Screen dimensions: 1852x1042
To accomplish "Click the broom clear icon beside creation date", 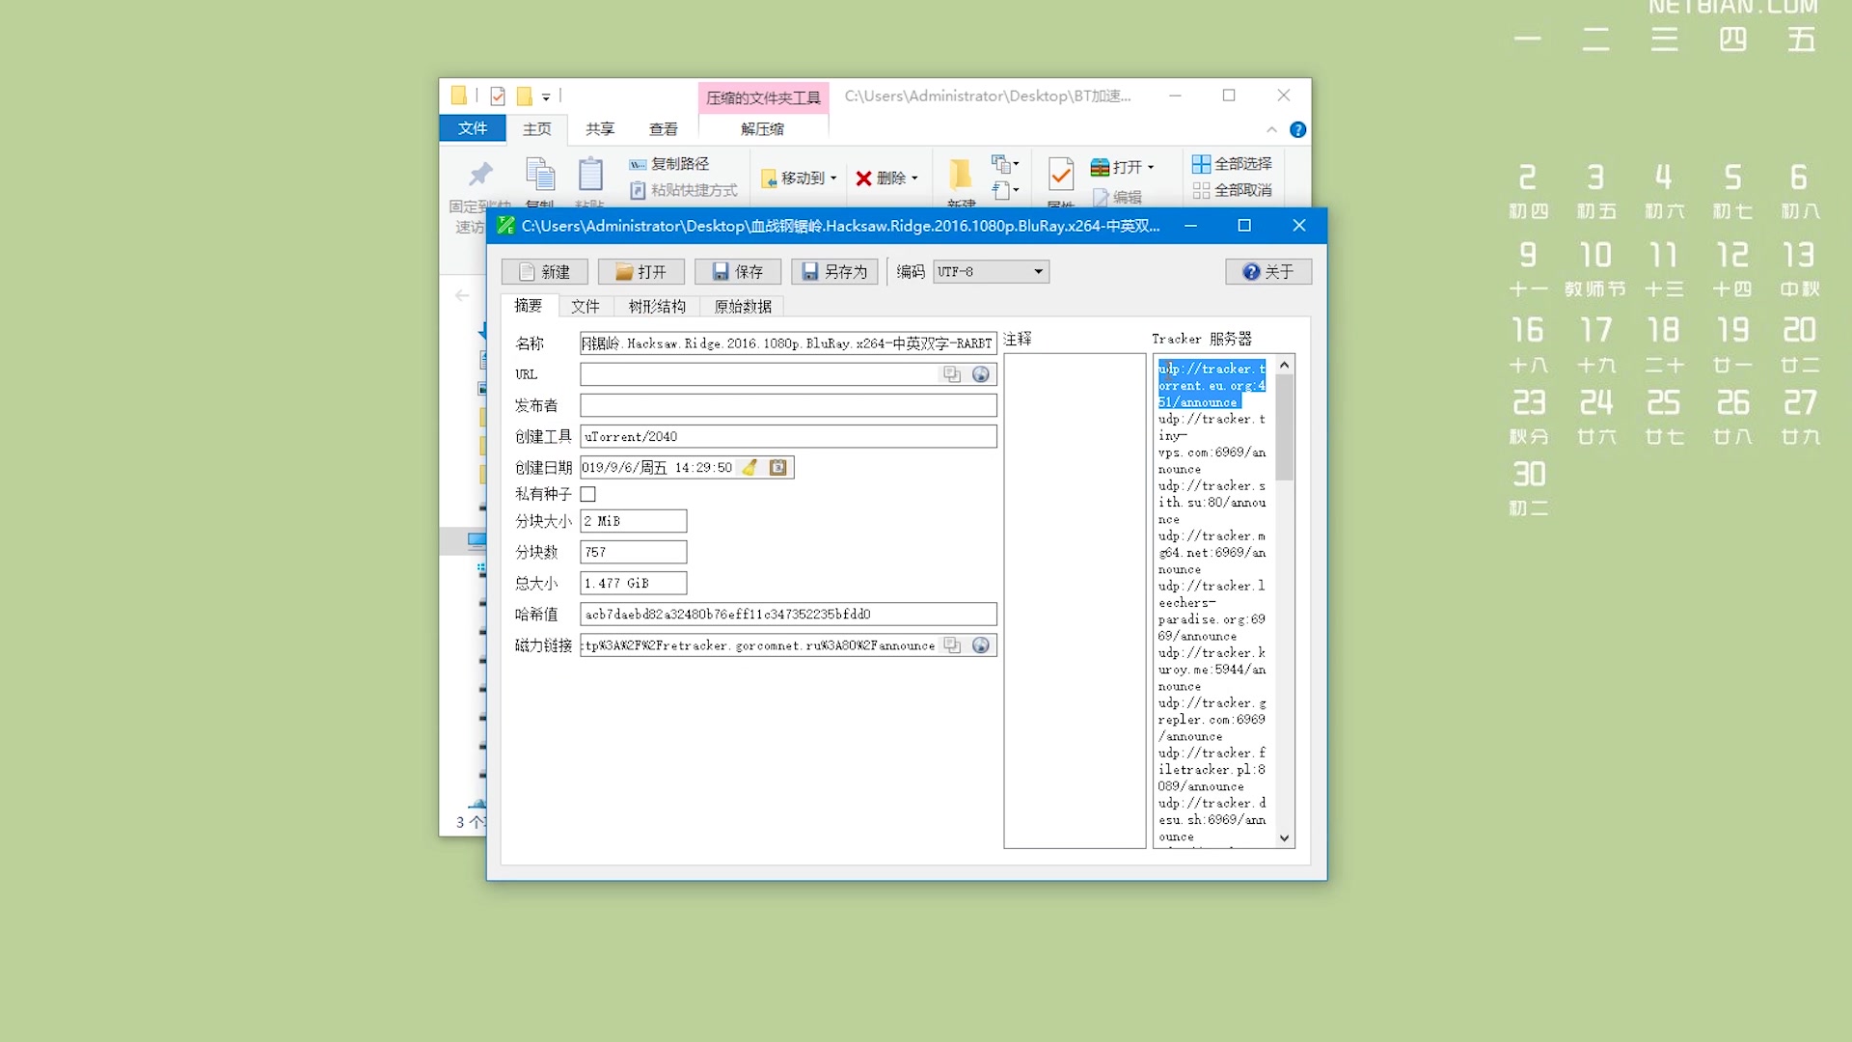I will pos(750,467).
